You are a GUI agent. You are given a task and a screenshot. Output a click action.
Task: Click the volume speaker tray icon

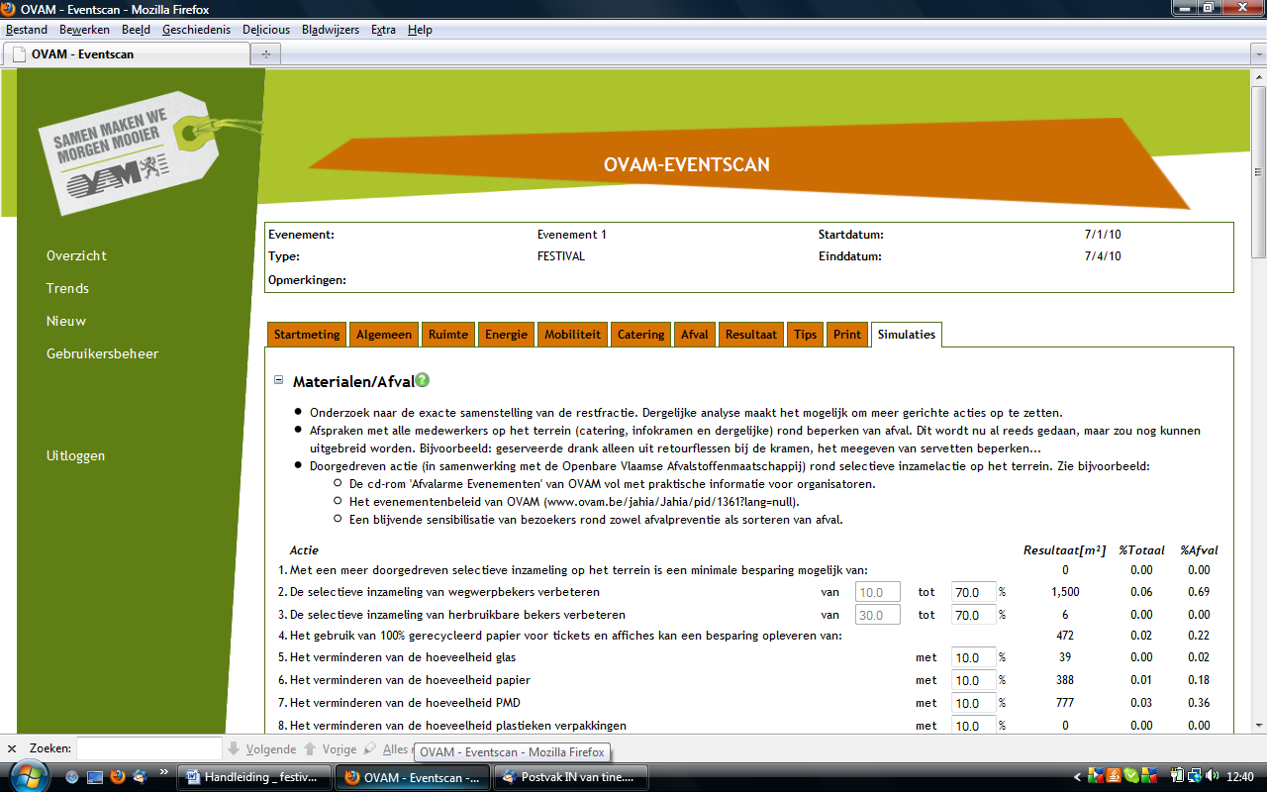pyautogui.click(x=1213, y=776)
